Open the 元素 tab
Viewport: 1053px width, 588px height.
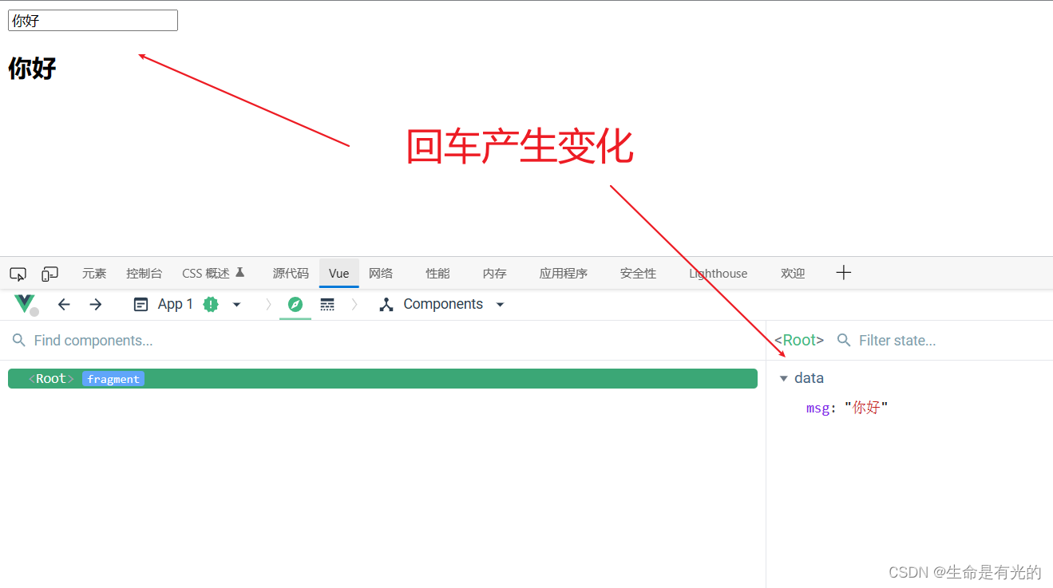94,274
